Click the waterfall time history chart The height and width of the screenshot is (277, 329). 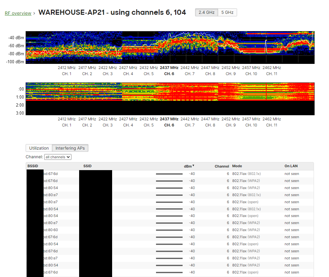click(x=170, y=99)
